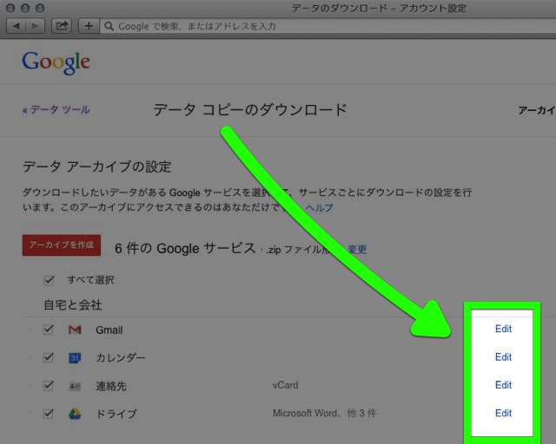Uncheck the ドライブ checkbox

[x=49, y=413]
